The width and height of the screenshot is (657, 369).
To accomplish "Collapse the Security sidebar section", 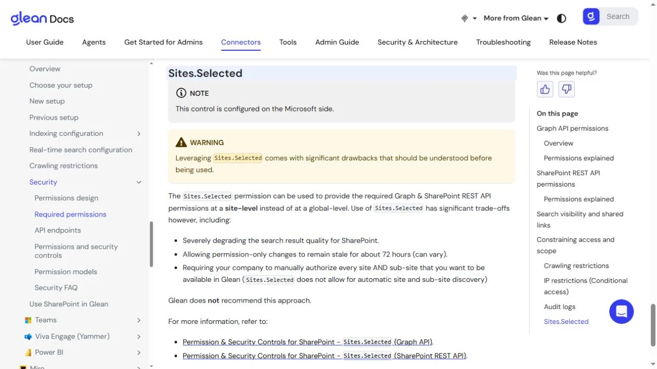I will [139, 182].
